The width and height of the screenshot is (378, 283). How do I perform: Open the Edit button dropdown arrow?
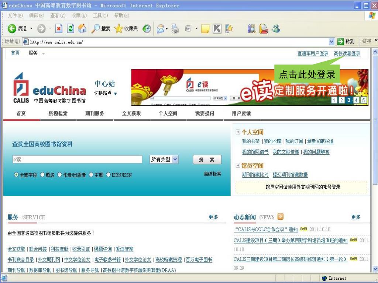[x=196, y=28]
